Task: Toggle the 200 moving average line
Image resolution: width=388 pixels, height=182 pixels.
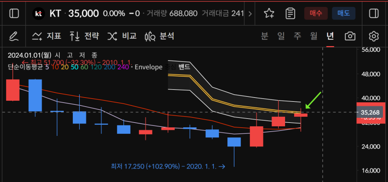Action: point(109,67)
